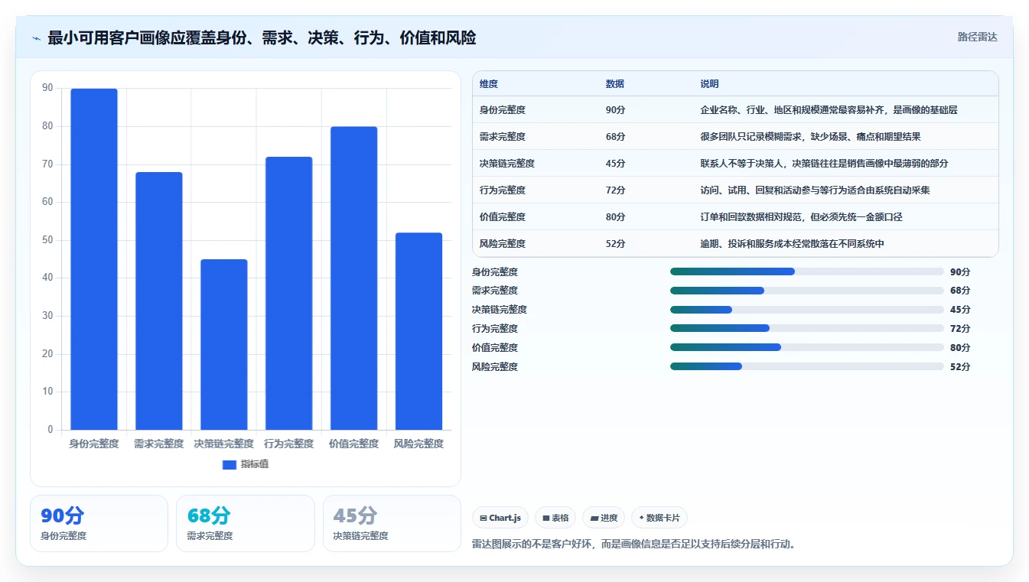Viewport: 1029px width, 582px height.
Task: Select the 表格 tag chip
Action: pos(555,518)
